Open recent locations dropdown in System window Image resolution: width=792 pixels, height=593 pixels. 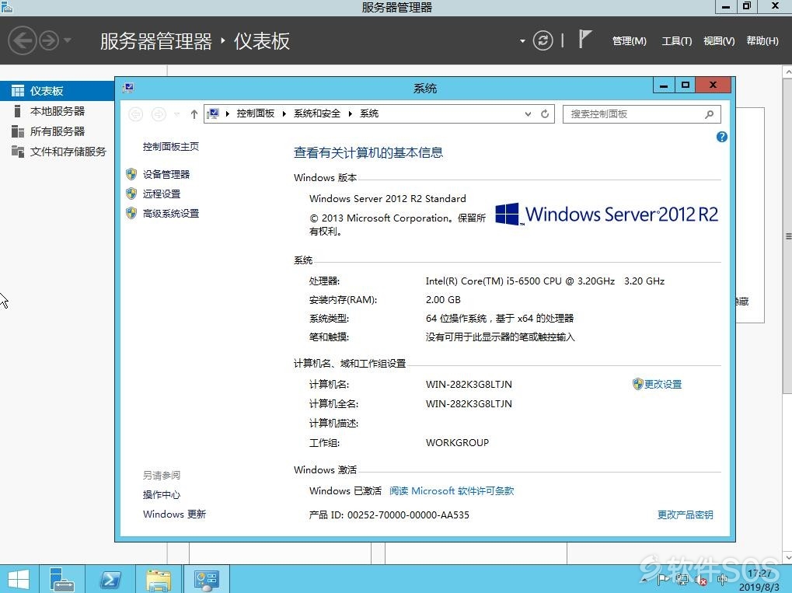tap(176, 114)
